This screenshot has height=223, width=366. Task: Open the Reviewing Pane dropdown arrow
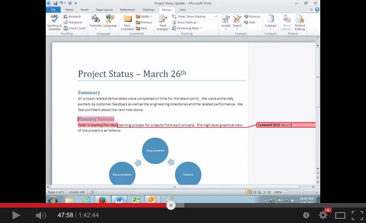point(201,28)
